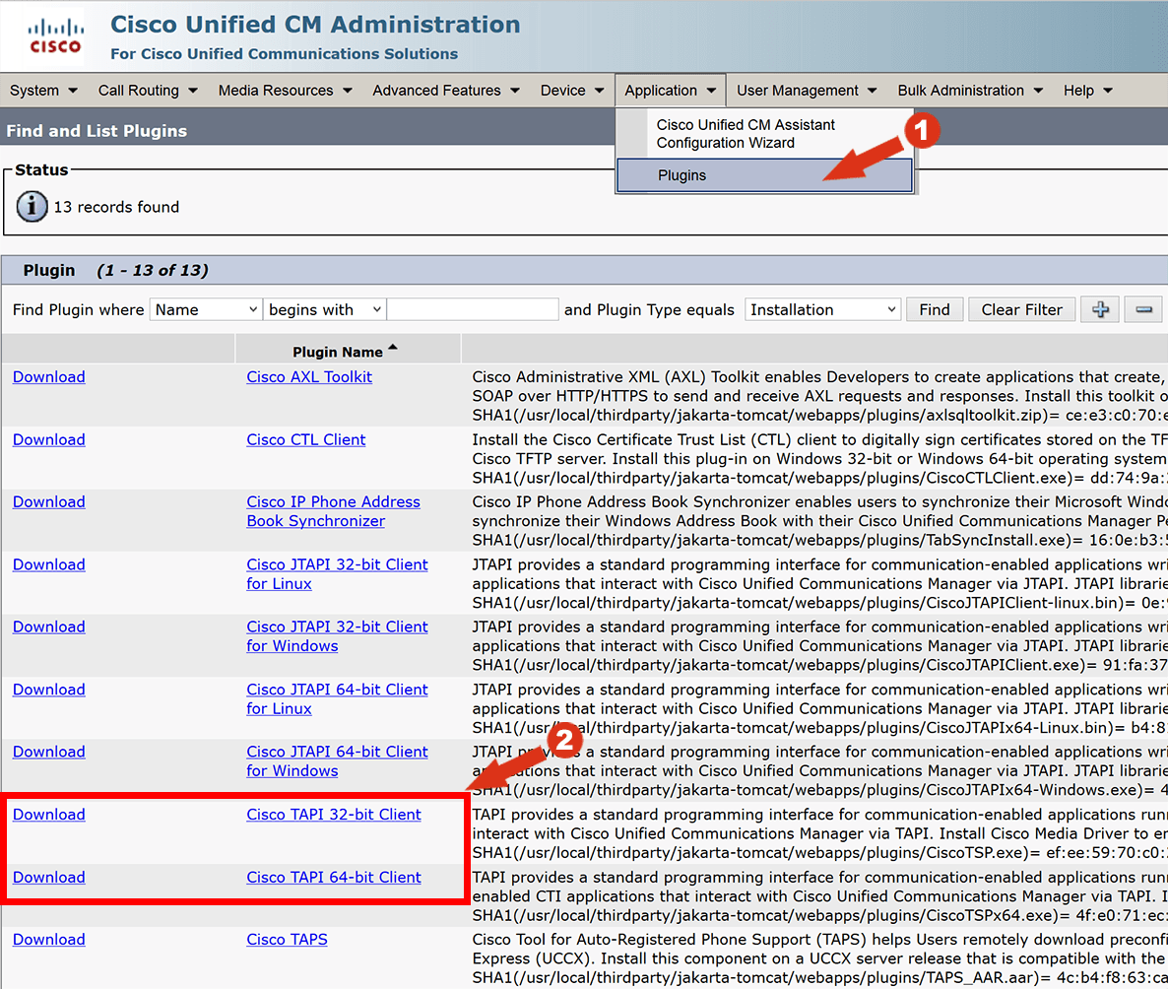Open the Cisco CTL Client name link
Image resolution: width=1168 pixels, height=989 pixels.
point(306,439)
